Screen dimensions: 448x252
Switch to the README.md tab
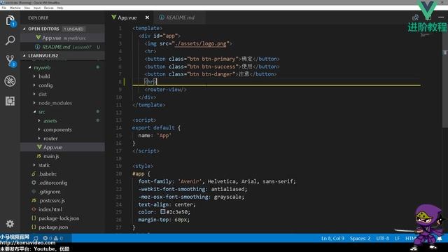click(x=180, y=17)
